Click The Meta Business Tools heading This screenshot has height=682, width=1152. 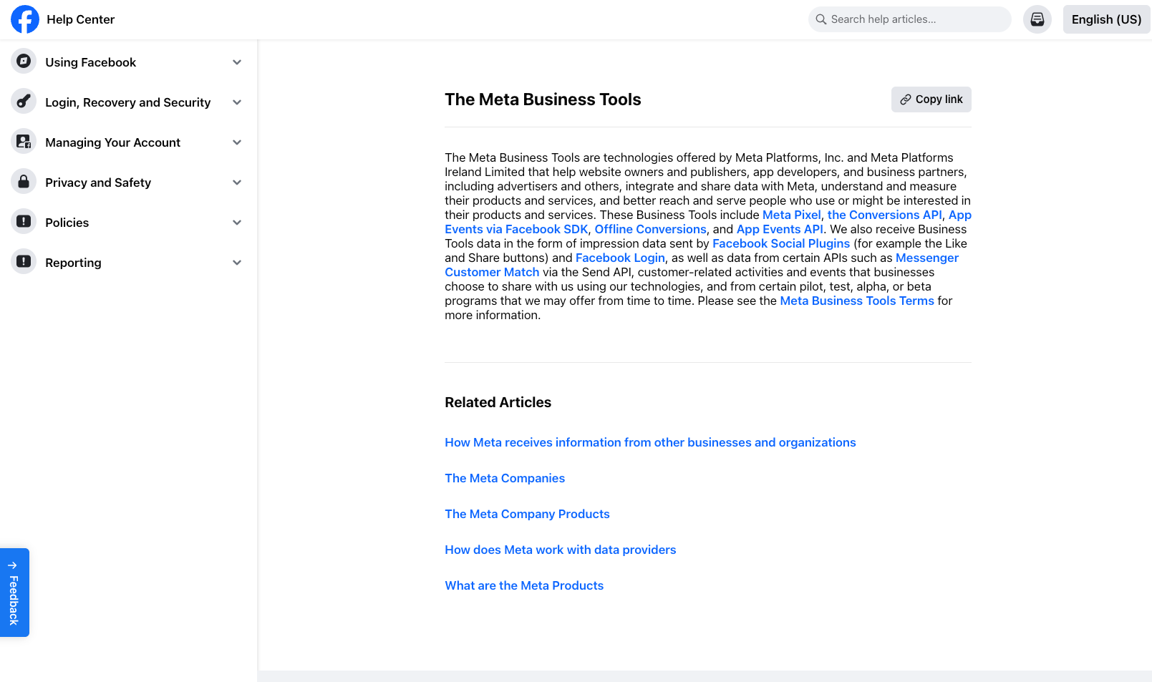543,99
